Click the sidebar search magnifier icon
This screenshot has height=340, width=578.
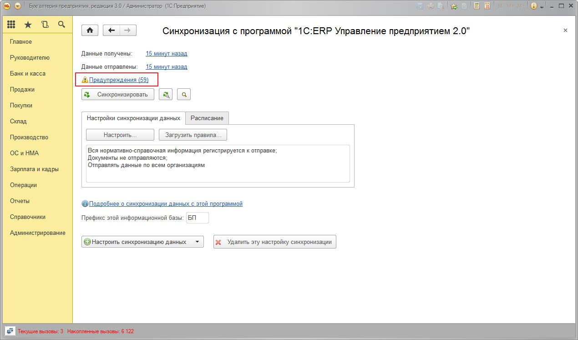coord(61,25)
